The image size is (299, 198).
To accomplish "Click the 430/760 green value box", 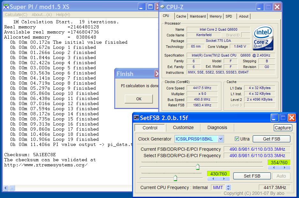I will (219, 174).
